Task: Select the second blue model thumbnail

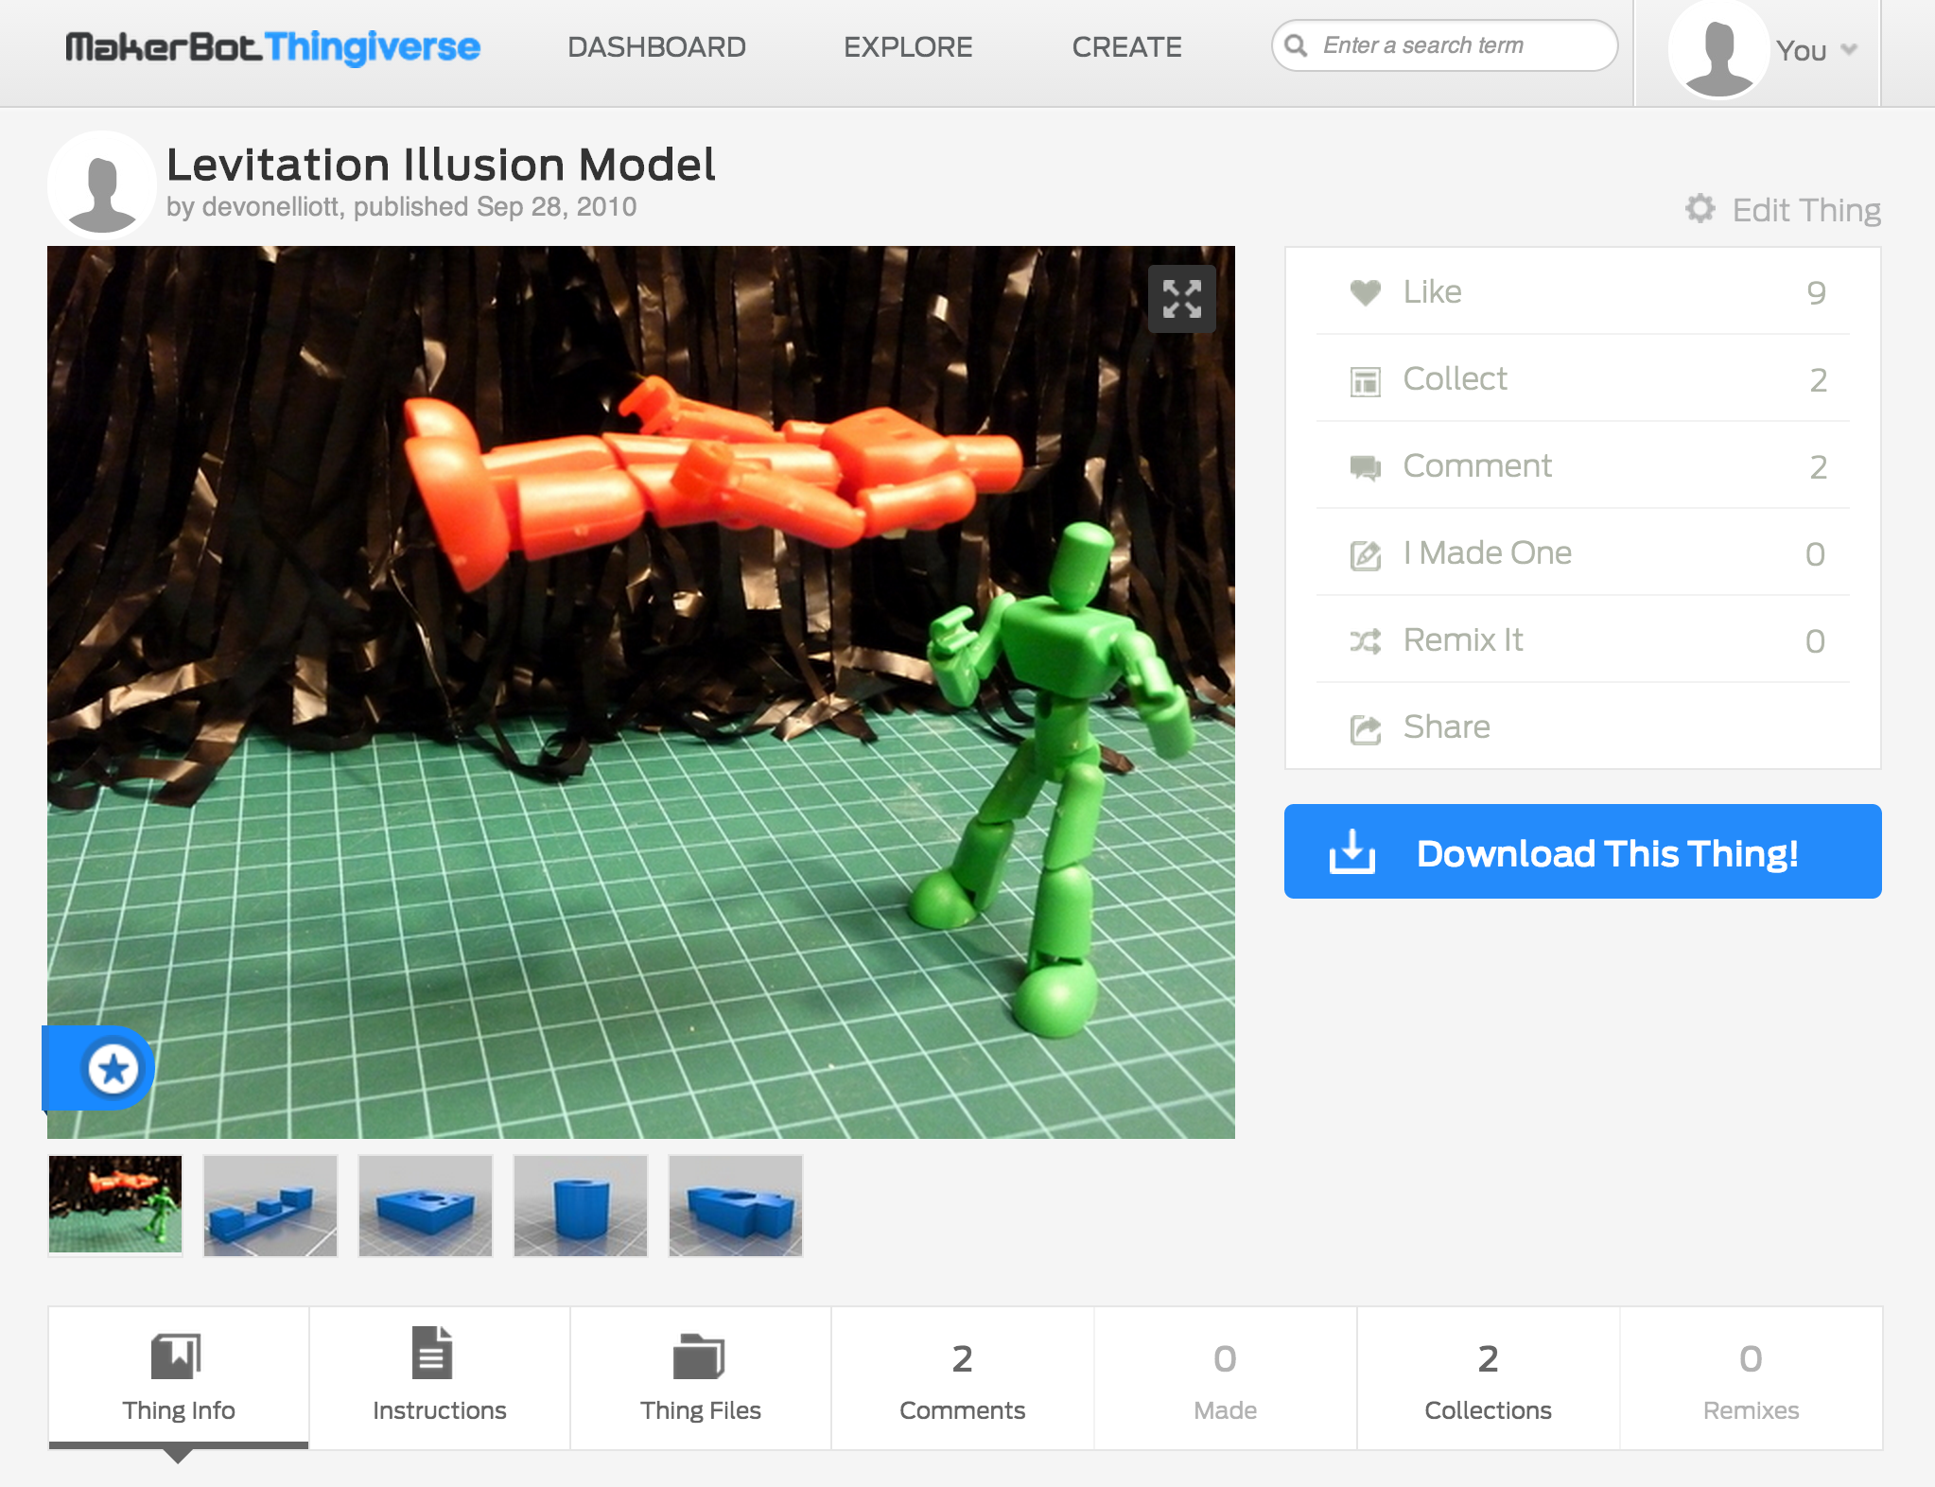Action: tap(426, 1205)
